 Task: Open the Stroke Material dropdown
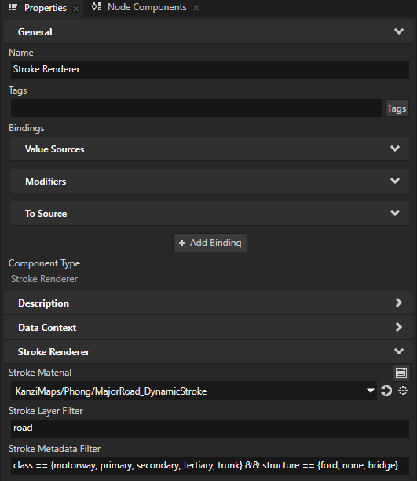tap(371, 391)
